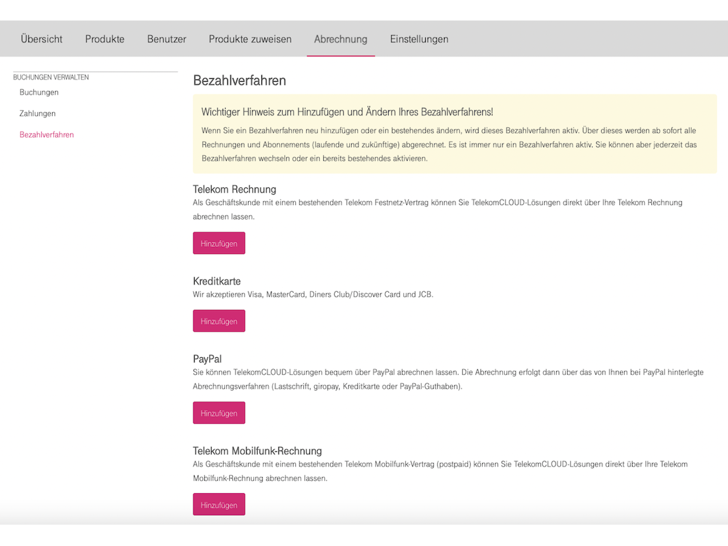Screen dimensions: 728x546
Task: Open the Einstellungen tab
Action: click(419, 39)
